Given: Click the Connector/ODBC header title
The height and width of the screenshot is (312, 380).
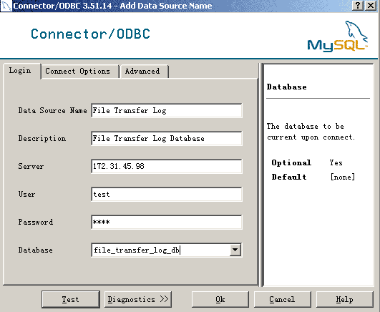Looking at the screenshot, I should click(90, 34).
